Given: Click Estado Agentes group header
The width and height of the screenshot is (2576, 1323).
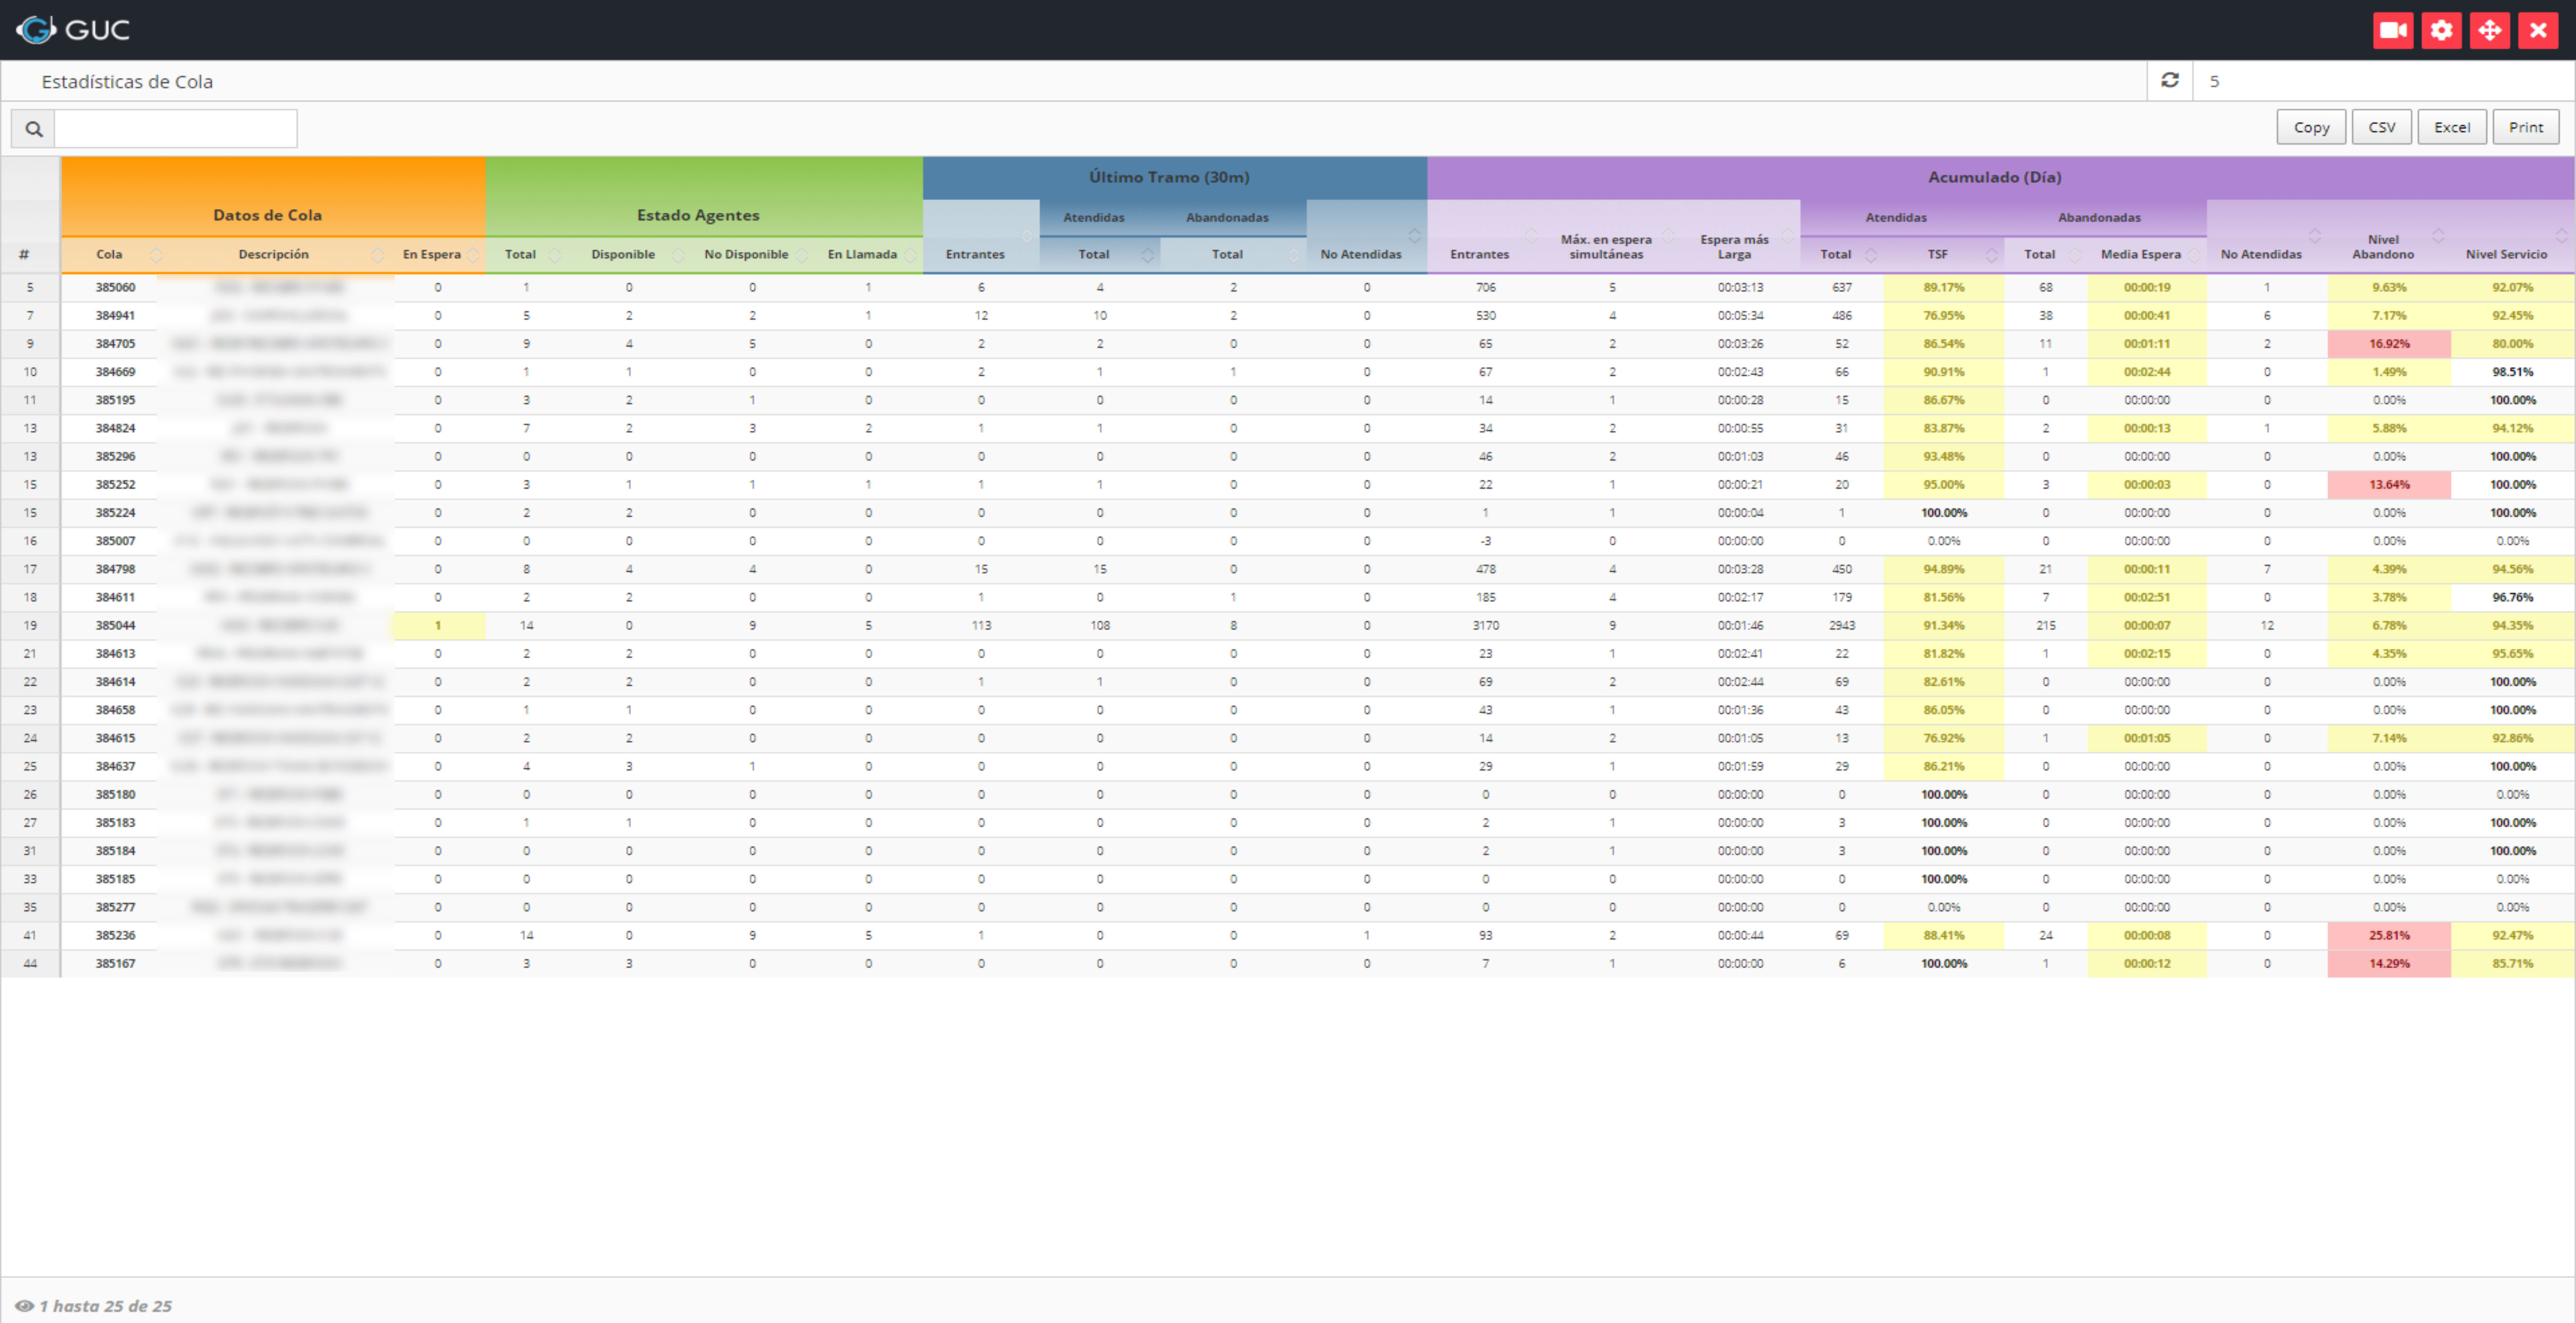Looking at the screenshot, I should [698, 215].
